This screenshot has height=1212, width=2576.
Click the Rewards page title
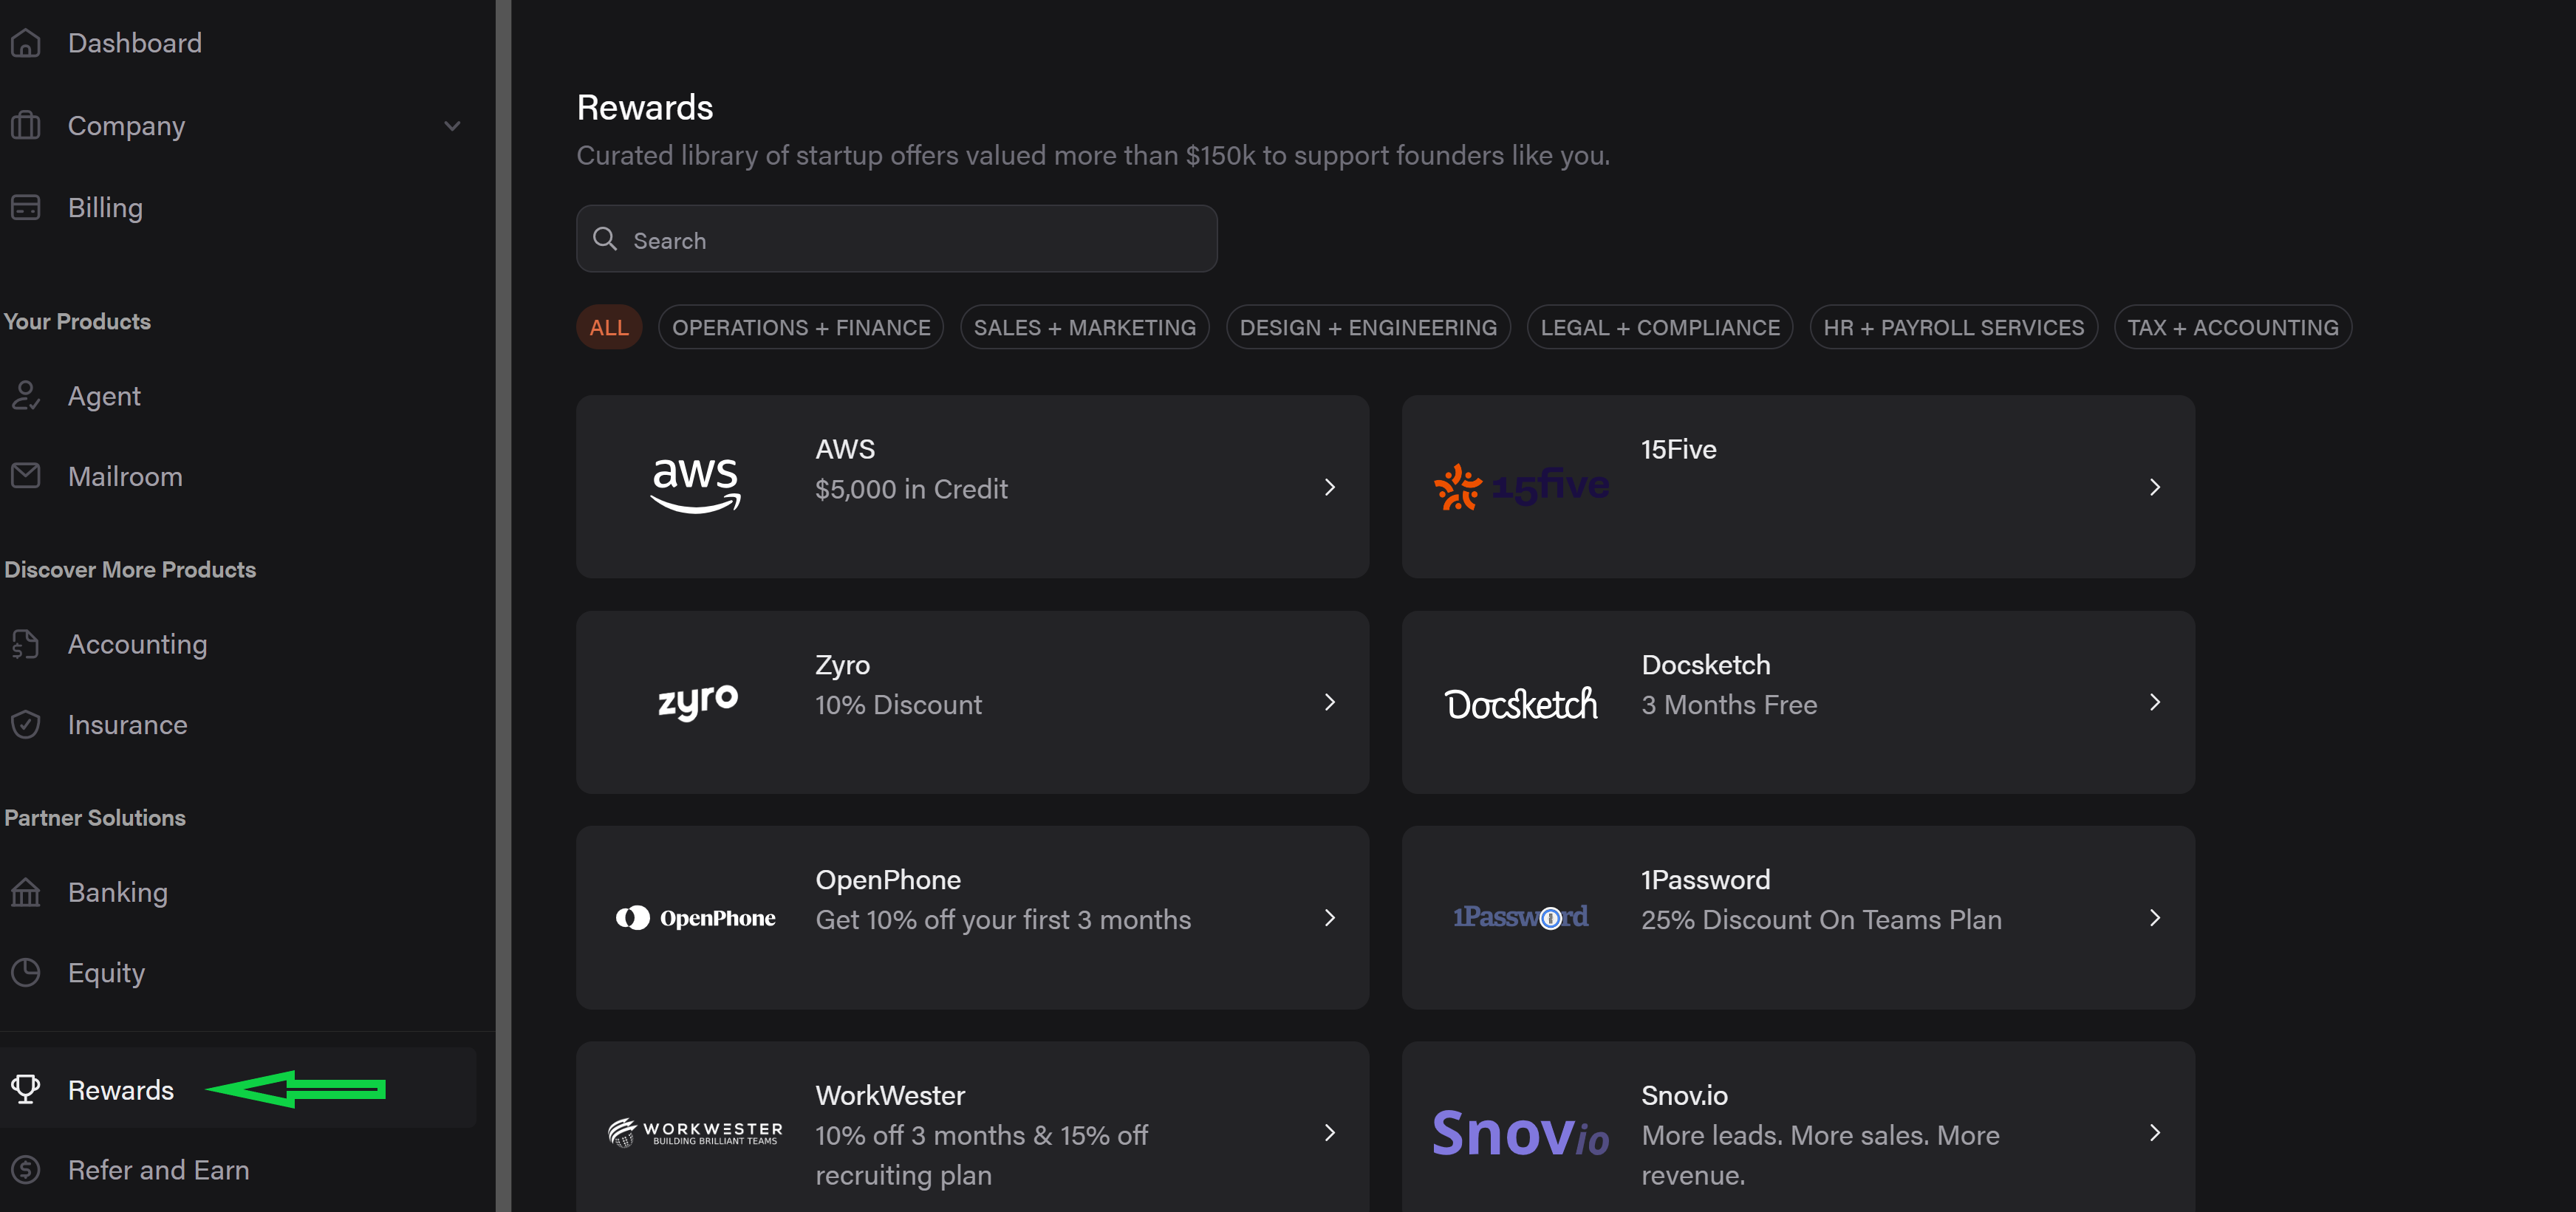coord(645,107)
